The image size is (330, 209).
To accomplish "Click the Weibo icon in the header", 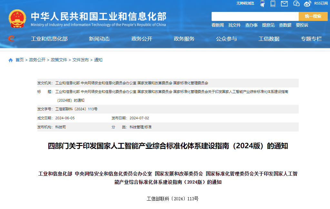I will pyautogui.click(x=307, y=4).
